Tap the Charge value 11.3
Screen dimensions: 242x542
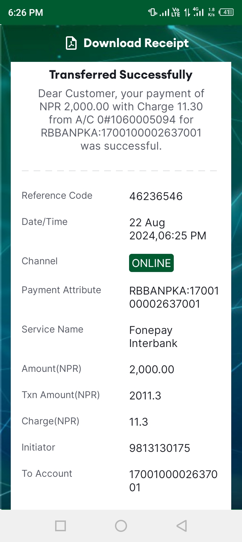[x=138, y=422]
